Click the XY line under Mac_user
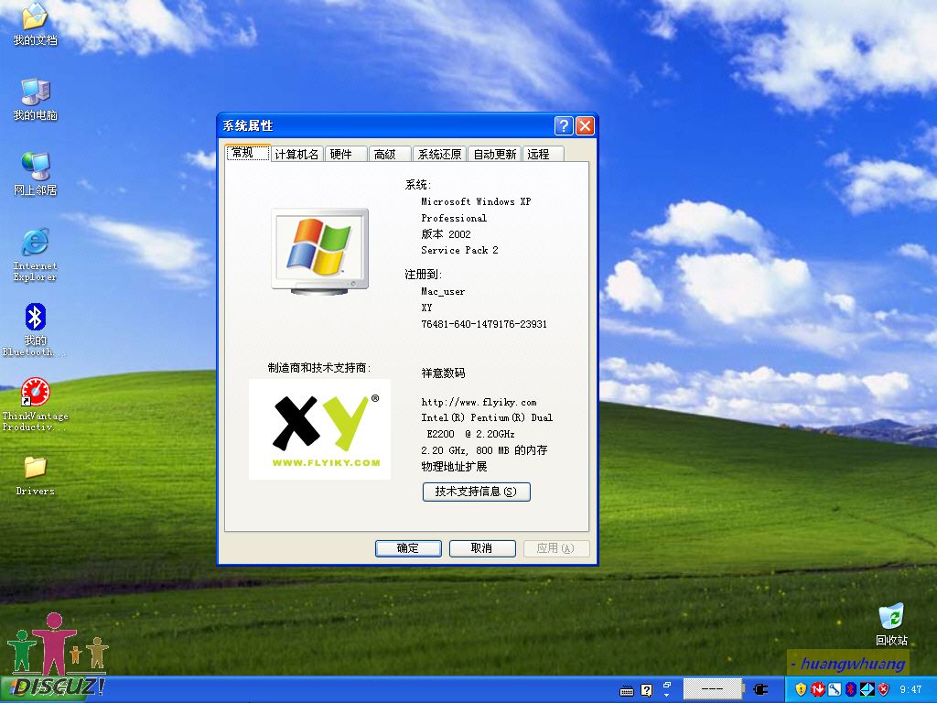The image size is (937, 703). click(426, 308)
